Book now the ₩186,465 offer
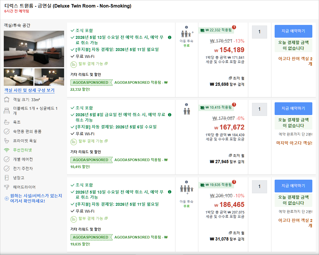The image size is (319, 255). click(x=293, y=186)
